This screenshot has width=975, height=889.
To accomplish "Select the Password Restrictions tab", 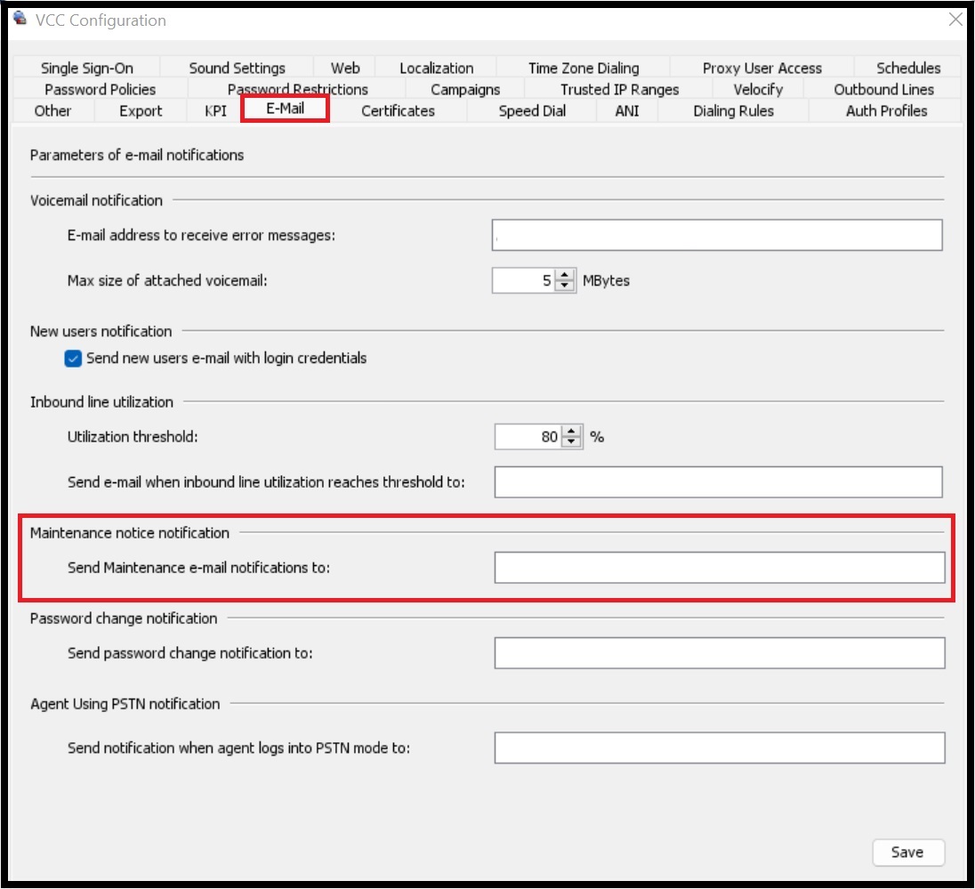I will click(x=297, y=89).
